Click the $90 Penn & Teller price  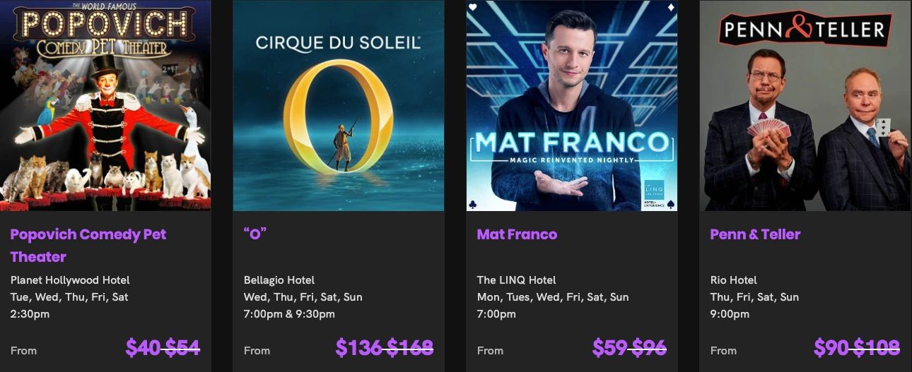[x=831, y=347]
